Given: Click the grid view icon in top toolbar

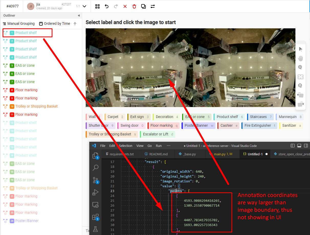Looking at the screenshot, I should 97,6.
